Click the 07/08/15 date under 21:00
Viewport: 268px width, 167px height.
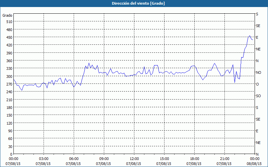224,164
